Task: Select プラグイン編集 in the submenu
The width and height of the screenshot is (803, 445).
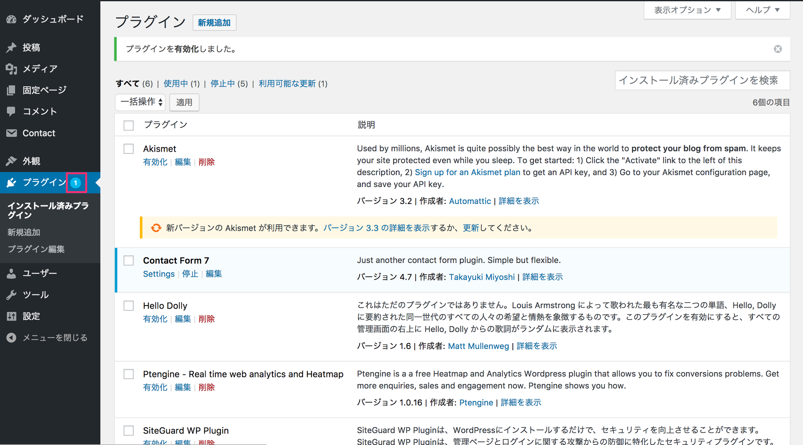Action: [36, 249]
